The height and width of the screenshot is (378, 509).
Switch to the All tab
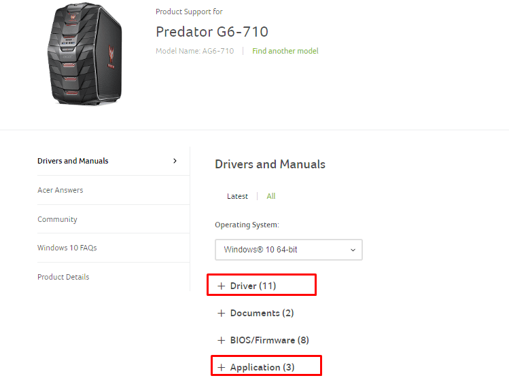271,196
